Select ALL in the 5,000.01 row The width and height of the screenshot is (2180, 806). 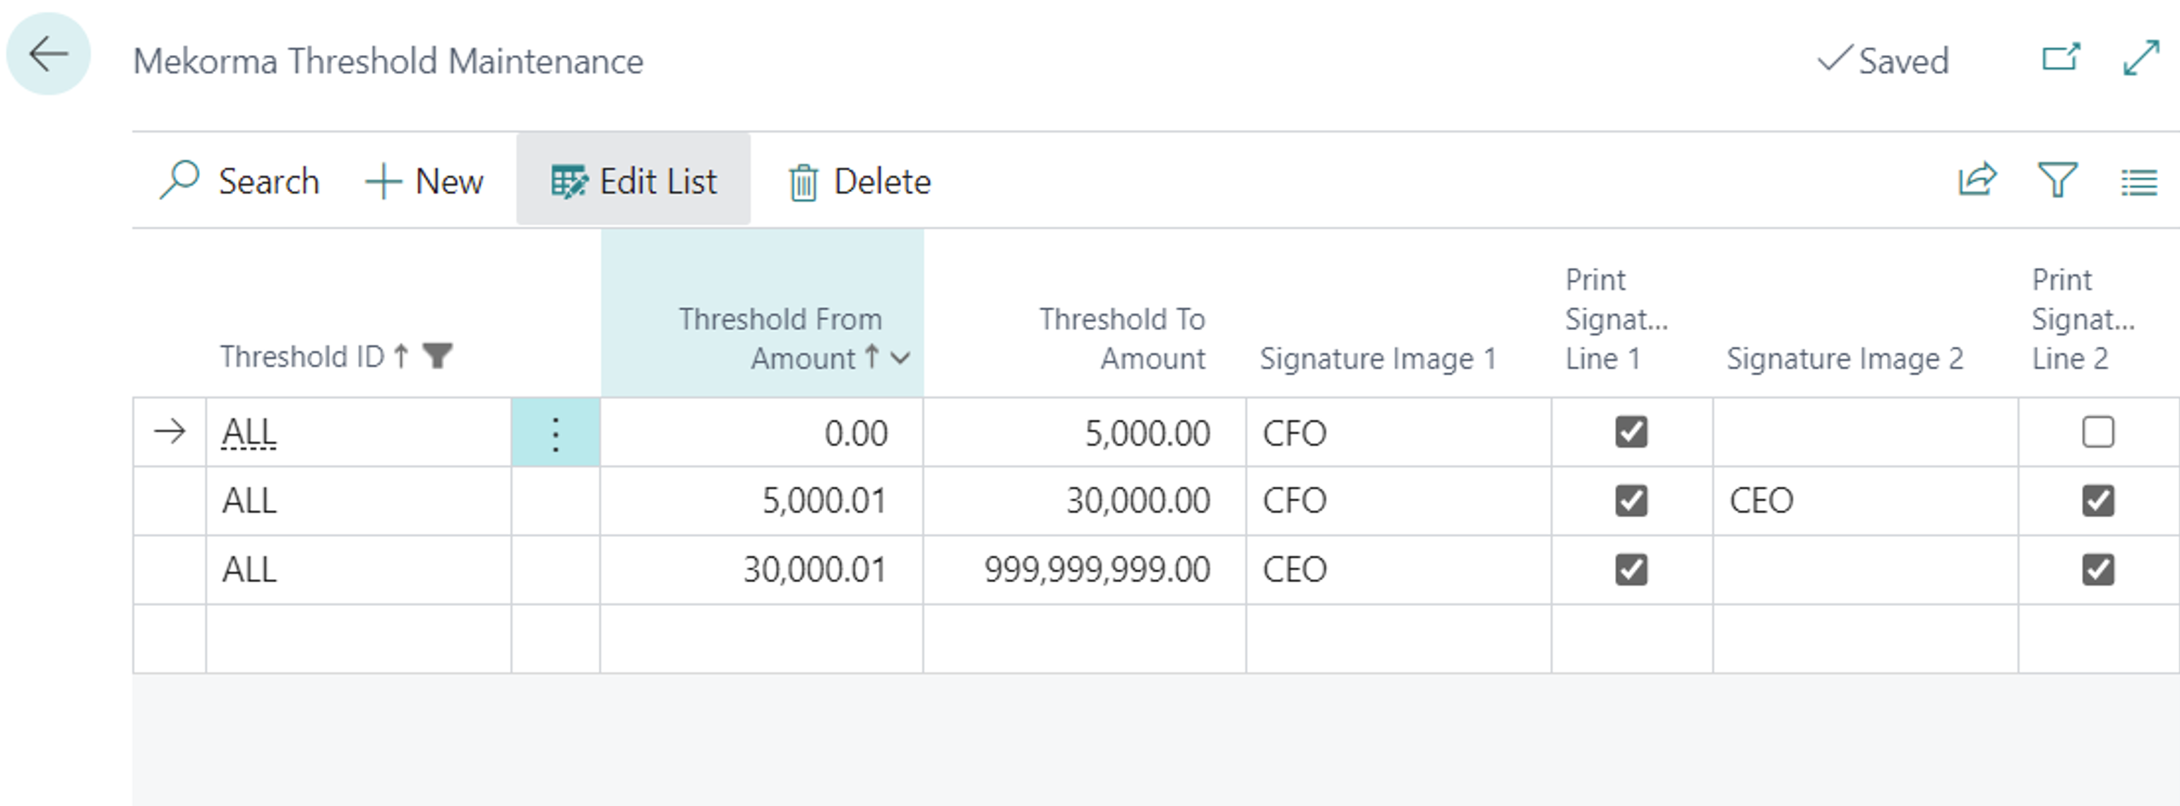coord(359,502)
